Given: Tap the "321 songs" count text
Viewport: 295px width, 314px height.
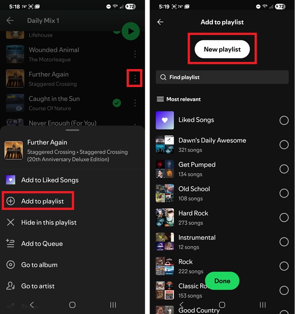Looking at the screenshot, I should [190, 150].
